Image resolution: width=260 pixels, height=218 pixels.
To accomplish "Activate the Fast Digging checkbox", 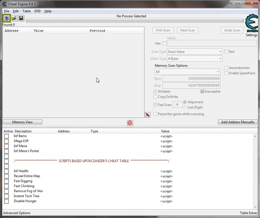I will click(6, 181).
